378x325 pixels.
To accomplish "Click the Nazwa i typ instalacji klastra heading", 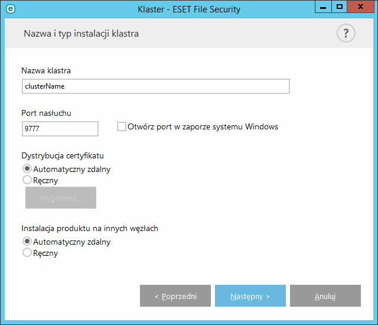I will click(82, 34).
